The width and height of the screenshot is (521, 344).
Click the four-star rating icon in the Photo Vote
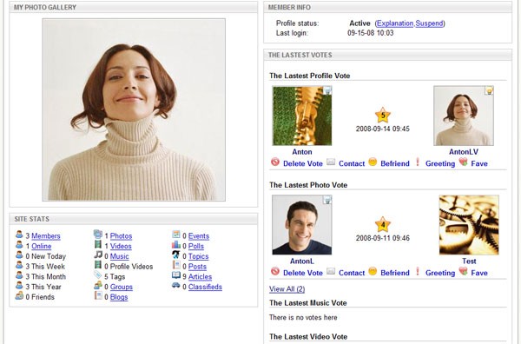[383, 225]
